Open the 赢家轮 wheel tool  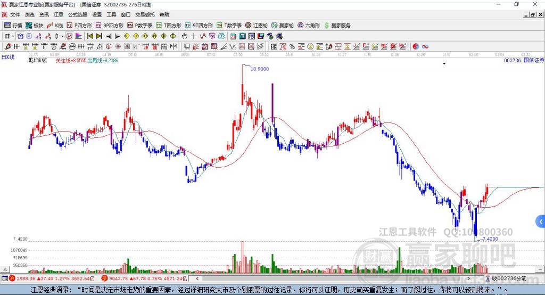pos(283,26)
